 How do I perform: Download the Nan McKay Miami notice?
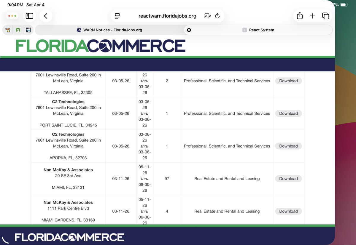pyautogui.click(x=288, y=179)
